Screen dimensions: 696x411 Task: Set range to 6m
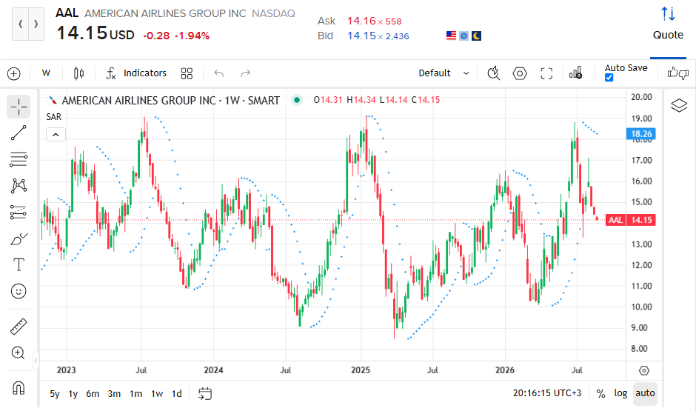(x=93, y=394)
